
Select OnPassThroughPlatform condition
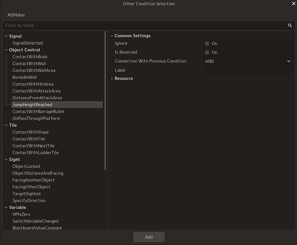coord(36,118)
